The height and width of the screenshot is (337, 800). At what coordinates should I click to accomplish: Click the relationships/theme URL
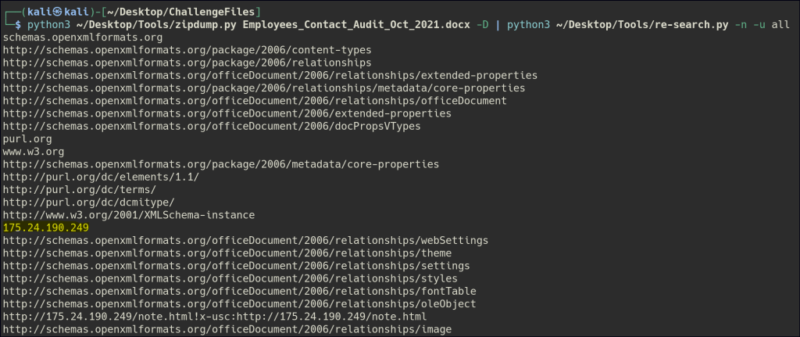227,253
